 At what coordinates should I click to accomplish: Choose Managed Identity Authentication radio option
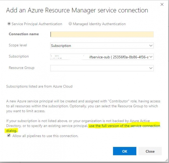click(x=70, y=24)
